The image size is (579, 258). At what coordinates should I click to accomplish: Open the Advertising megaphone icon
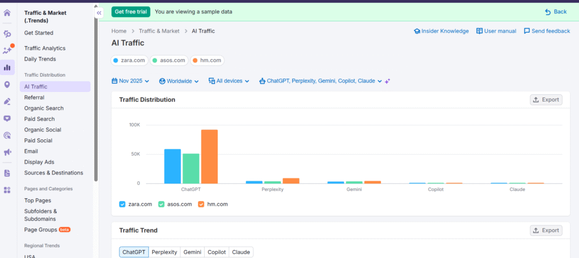tap(7, 152)
